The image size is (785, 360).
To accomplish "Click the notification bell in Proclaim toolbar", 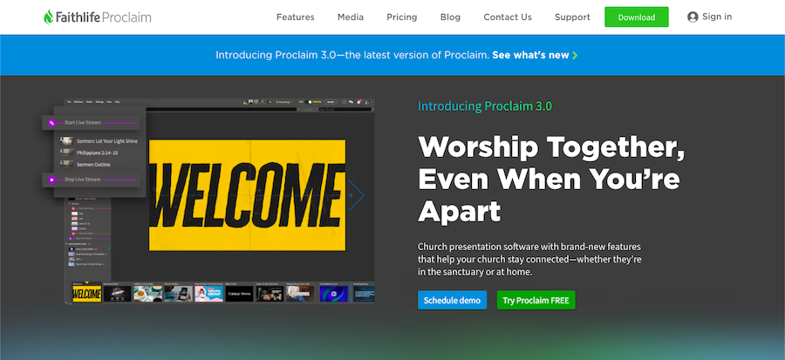I will [359, 102].
